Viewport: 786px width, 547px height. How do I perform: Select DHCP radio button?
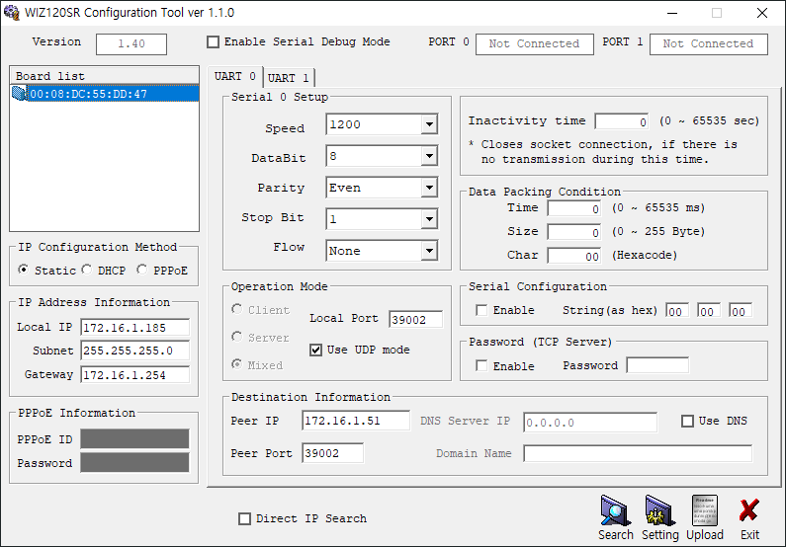point(87,270)
